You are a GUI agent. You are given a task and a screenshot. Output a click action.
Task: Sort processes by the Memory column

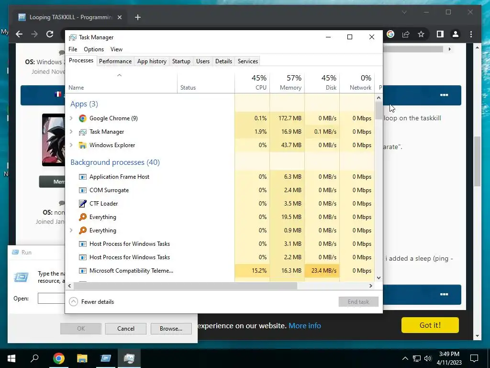coord(287,82)
